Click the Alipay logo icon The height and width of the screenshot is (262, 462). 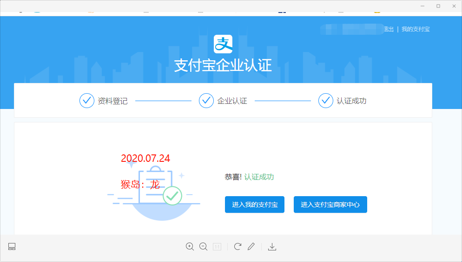[223, 44]
